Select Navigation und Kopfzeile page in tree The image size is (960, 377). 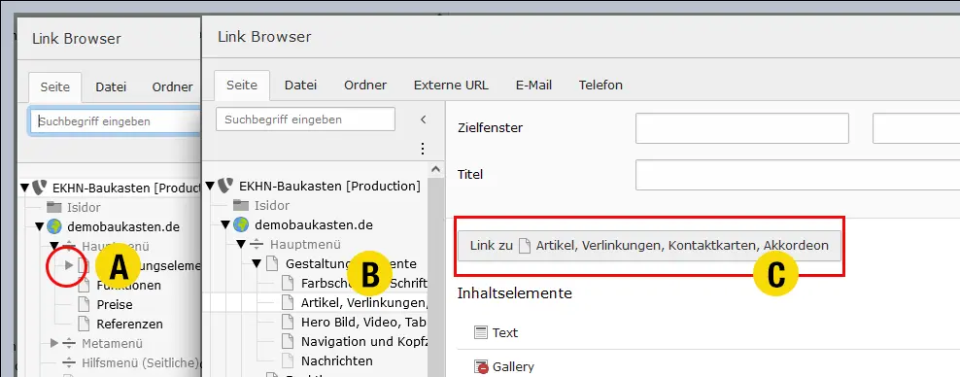(364, 341)
